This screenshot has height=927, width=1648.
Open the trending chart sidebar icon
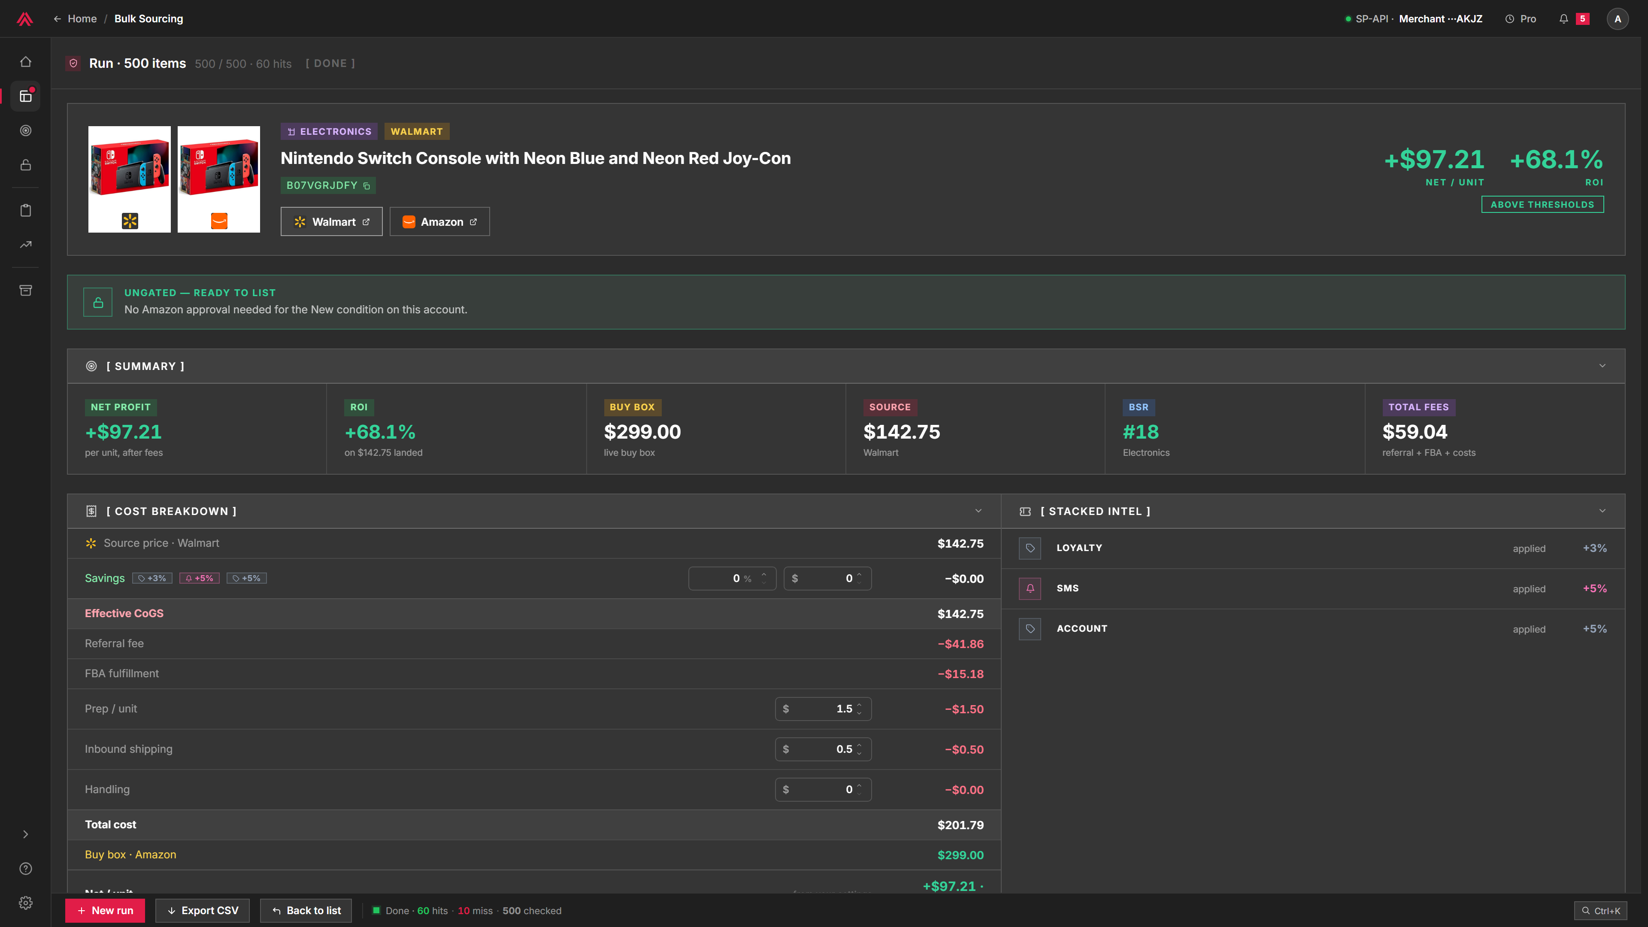point(26,244)
